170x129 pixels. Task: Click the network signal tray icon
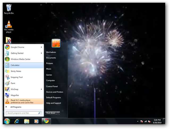pyautogui.click(x=145, y=121)
